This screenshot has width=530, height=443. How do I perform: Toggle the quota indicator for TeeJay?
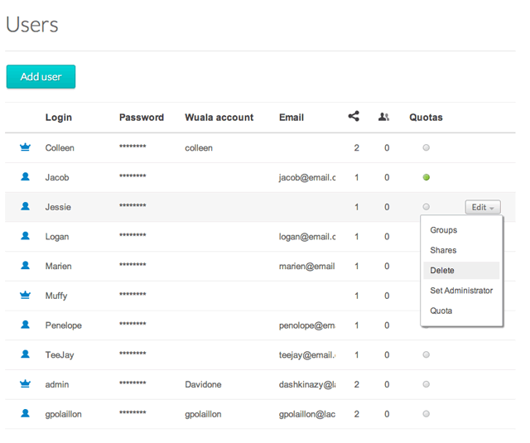pyautogui.click(x=426, y=354)
